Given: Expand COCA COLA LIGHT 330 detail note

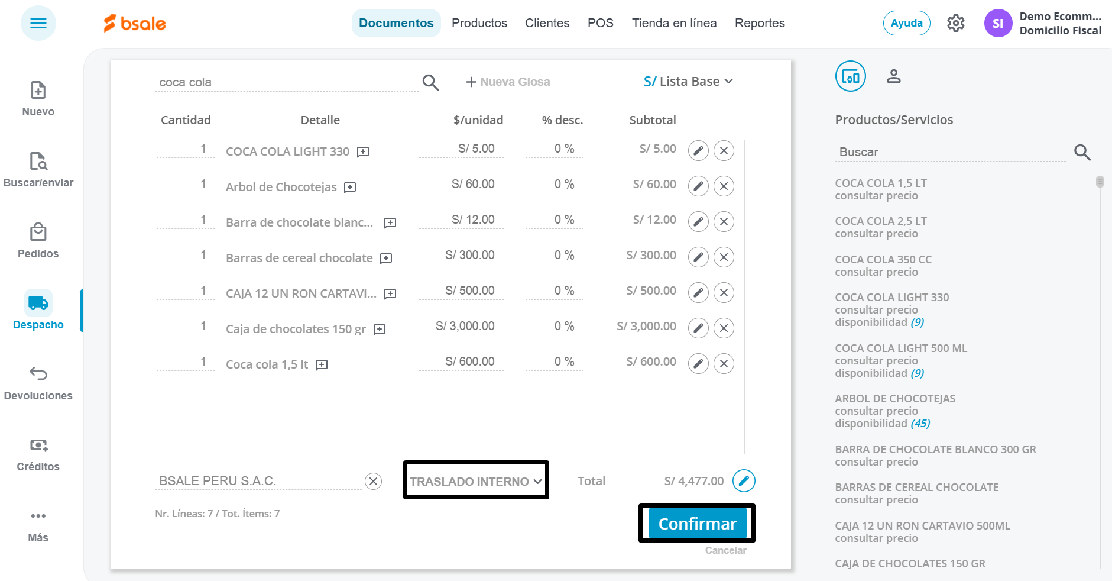Looking at the screenshot, I should [363, 152].
